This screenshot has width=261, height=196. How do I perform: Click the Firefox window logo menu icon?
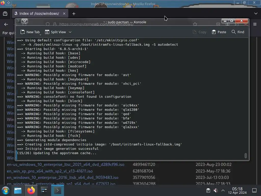[3, 3]
